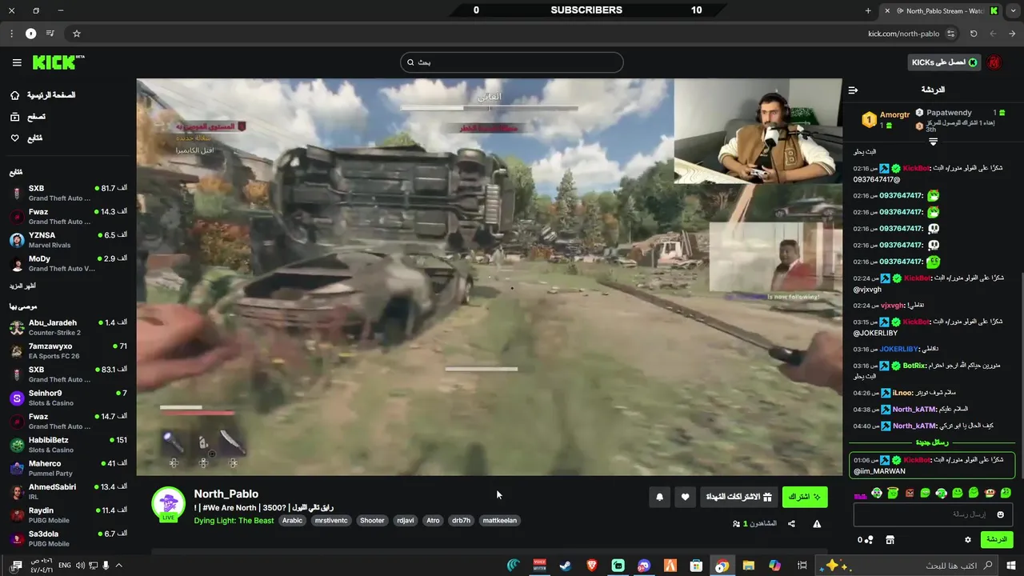Open HabibiBetz recommended channel
This screenshot has width=1024, height=576.
[x=68, y=444]
